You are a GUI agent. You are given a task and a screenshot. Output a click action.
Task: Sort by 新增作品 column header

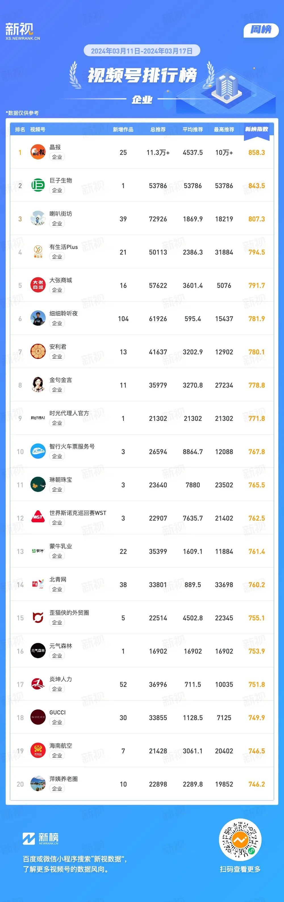[123, 130]
